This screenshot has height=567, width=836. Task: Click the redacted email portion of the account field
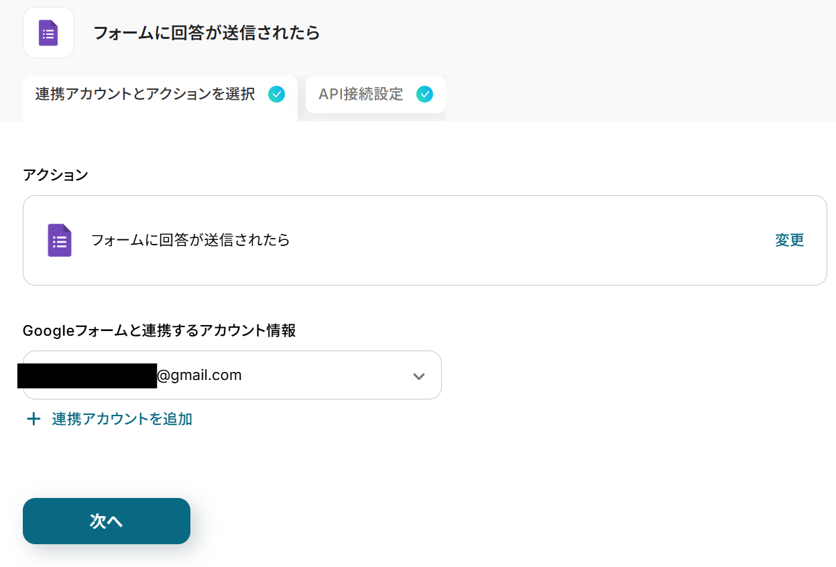(x=87, y=375)
